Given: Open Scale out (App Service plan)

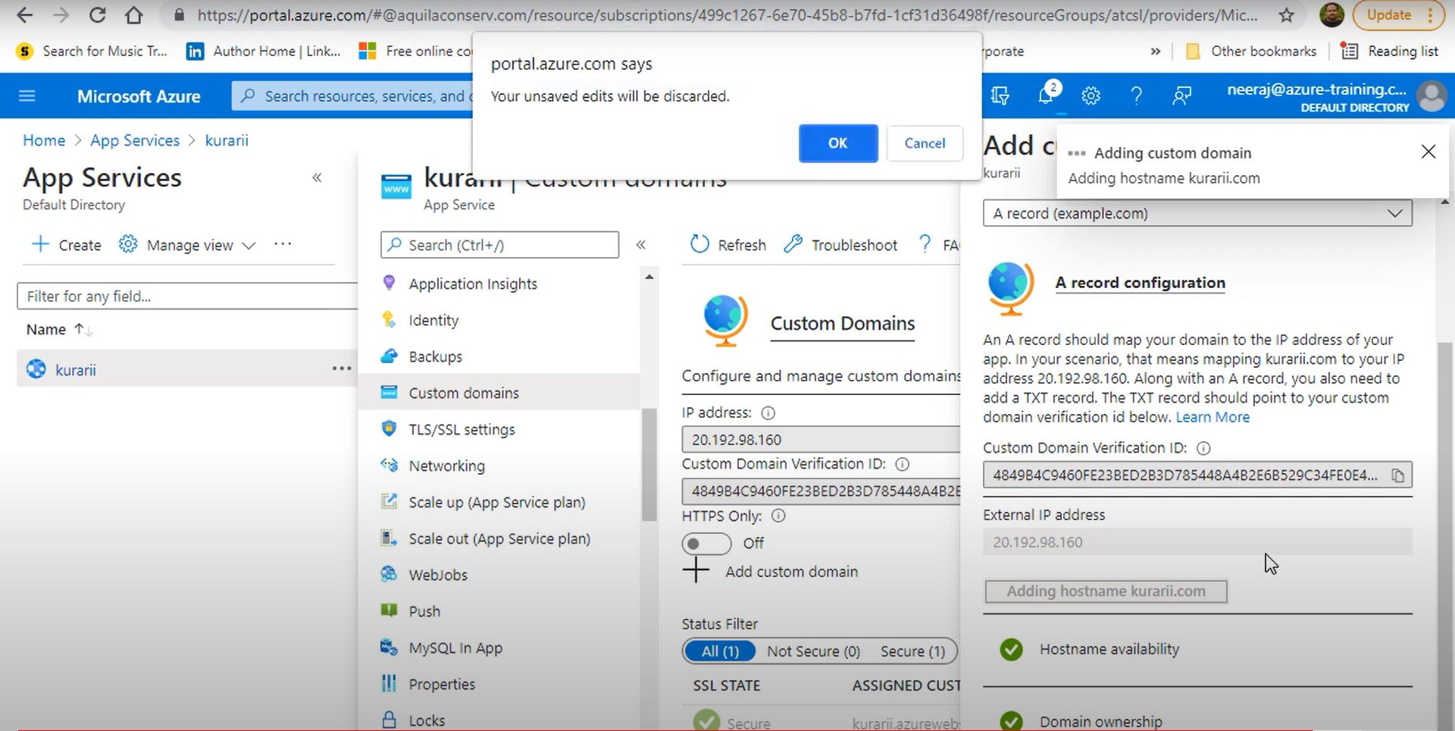Looking at the screenshot, I should (499, 538).
